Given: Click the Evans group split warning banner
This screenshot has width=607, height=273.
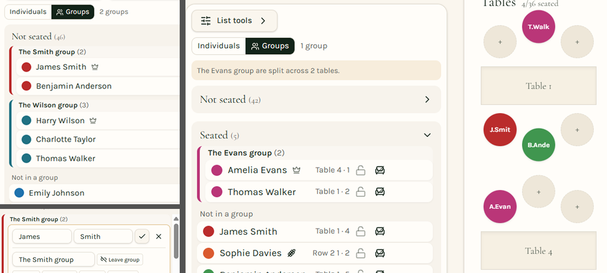Looking at the screenshot, I should point(316,71).
